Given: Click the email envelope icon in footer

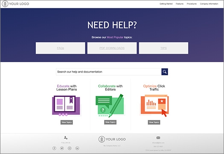Looking at the screenshot, I should pyautogui.click(x=158, y=138).
